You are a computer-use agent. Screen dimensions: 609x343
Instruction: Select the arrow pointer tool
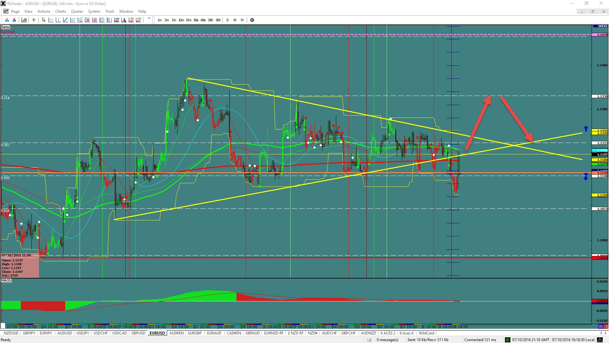point(44,20)
